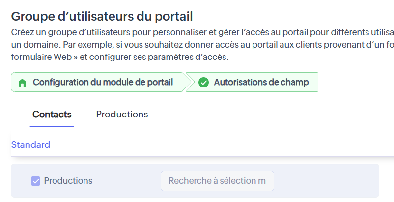Switch to the Productions module tab
The width and height of the screenshot is (394, 202).
point(122,115)
